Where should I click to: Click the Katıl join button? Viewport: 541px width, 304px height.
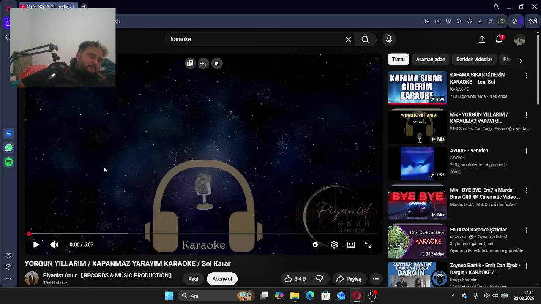click(x=193, y=279)
